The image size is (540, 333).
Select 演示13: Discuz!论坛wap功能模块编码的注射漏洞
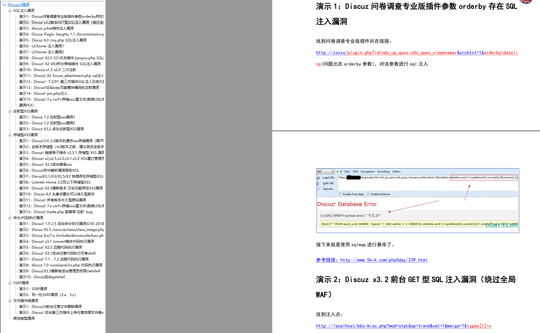(x=59, y=88)
